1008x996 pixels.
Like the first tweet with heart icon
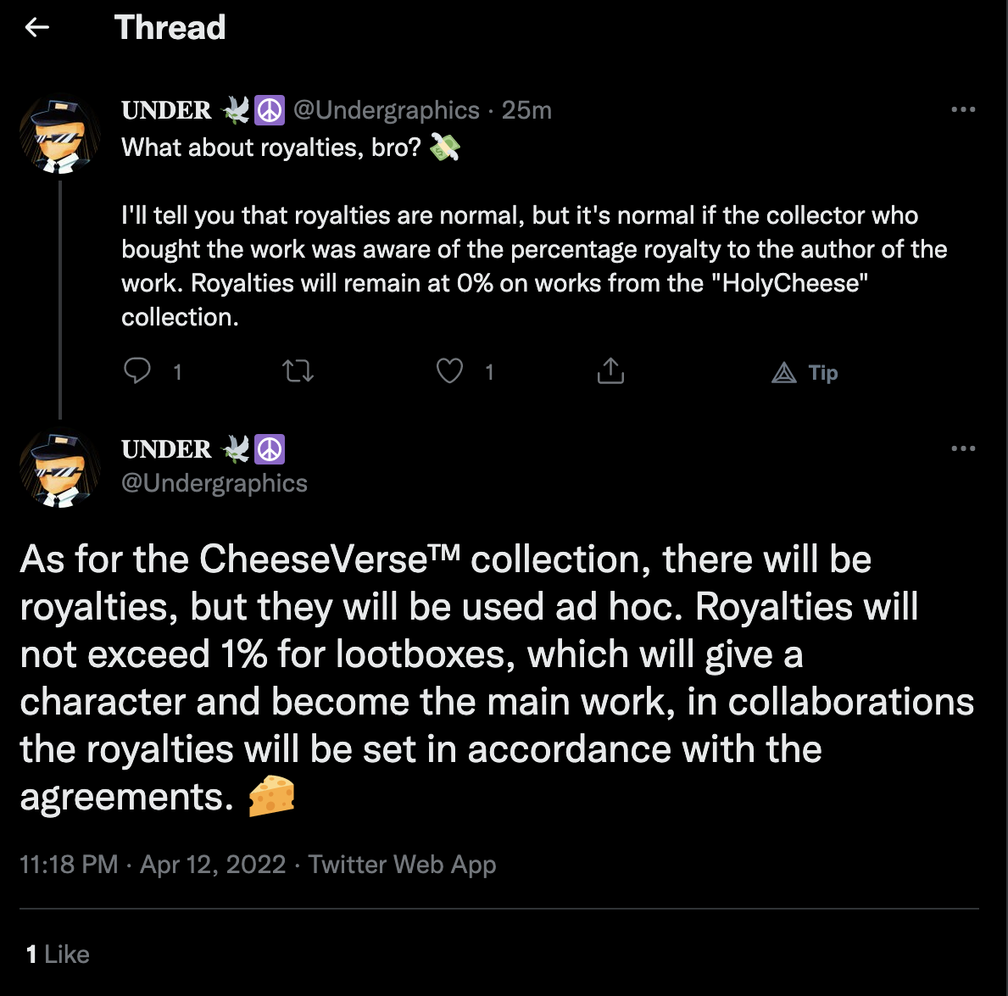(x=449, y=370)
